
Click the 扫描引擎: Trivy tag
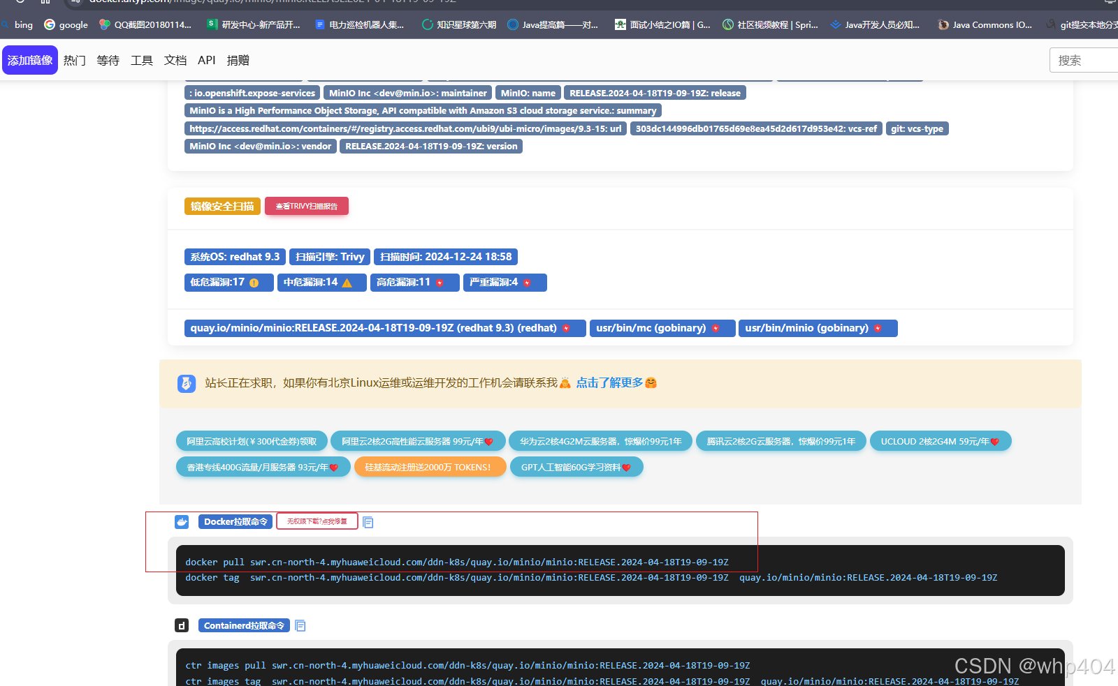(330, 257)
